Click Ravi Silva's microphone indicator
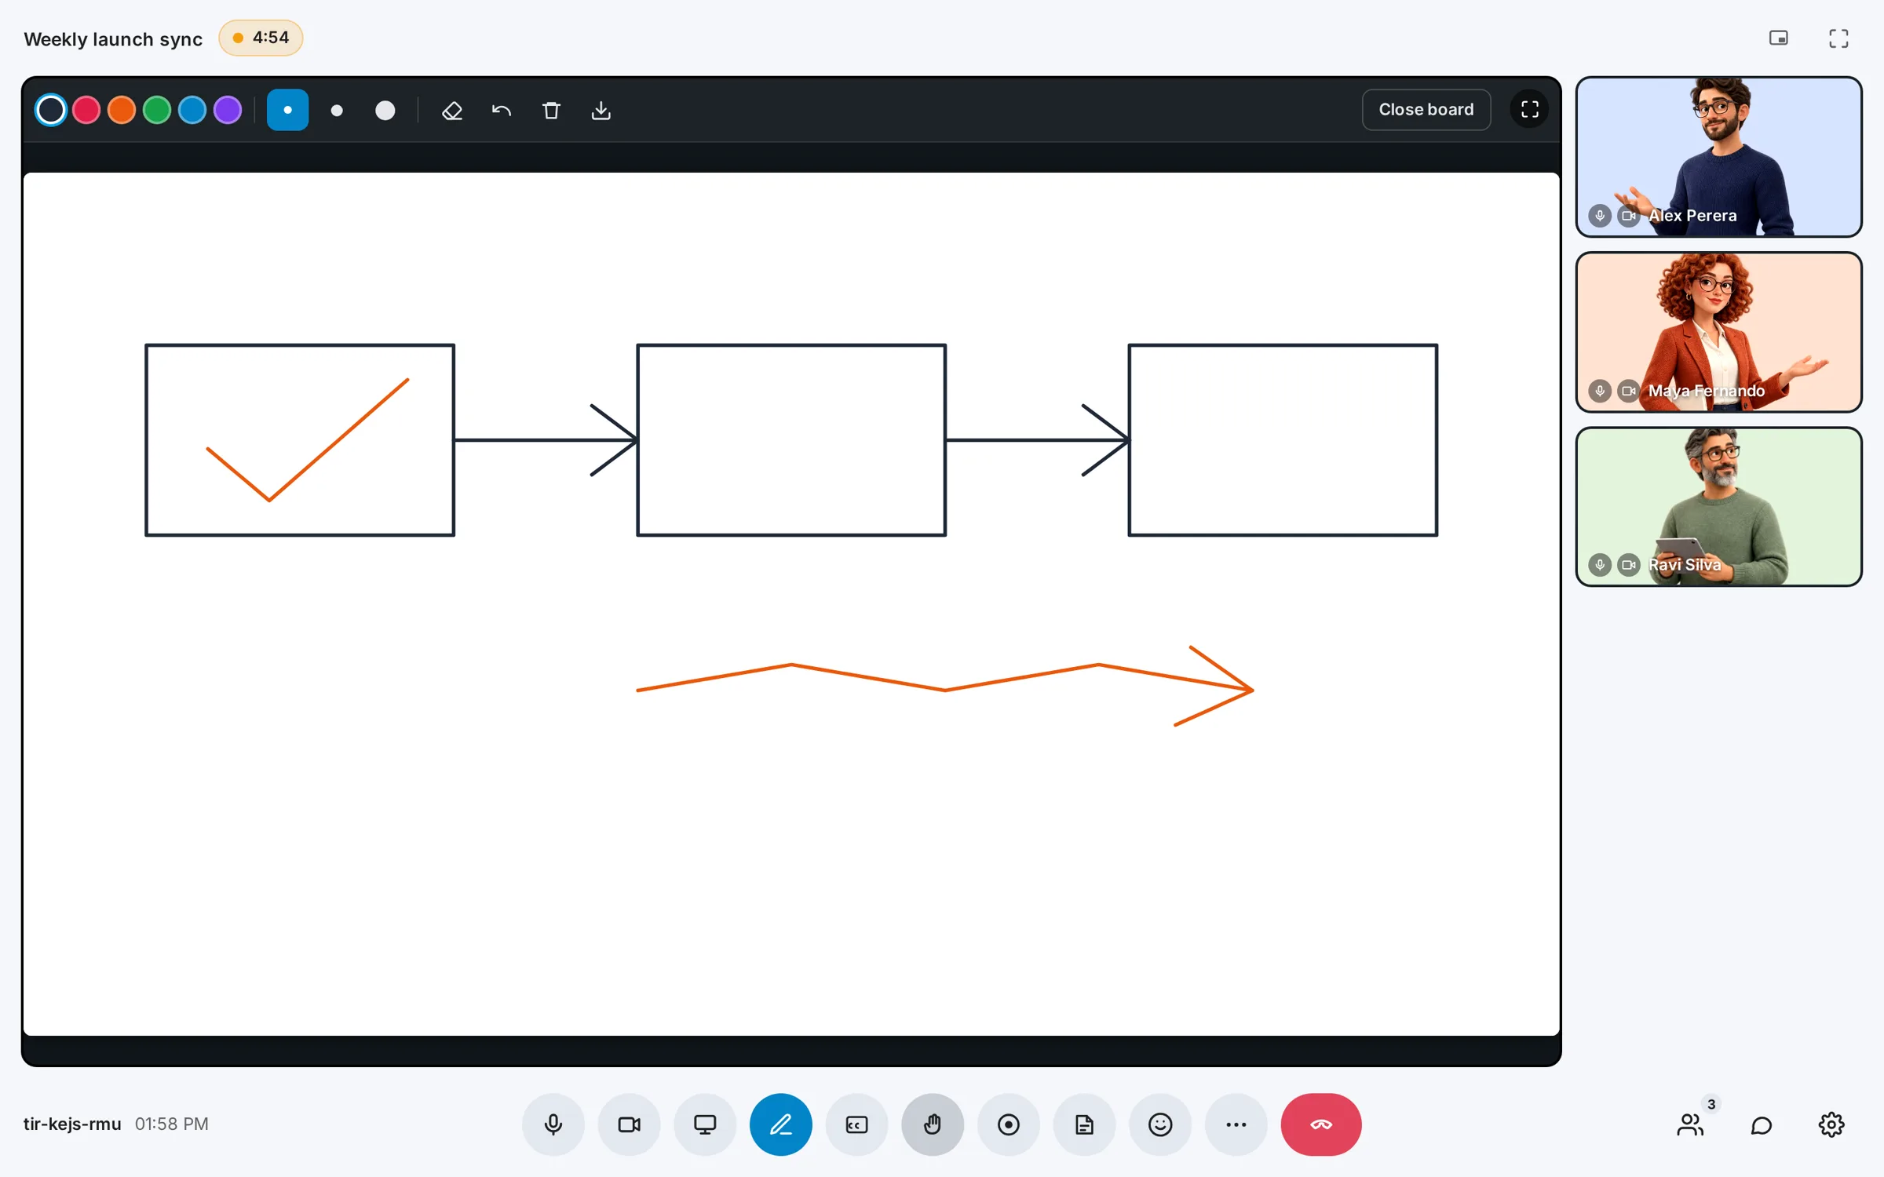Screen dimensions: 1884x1177 [x=1600, y=565]
